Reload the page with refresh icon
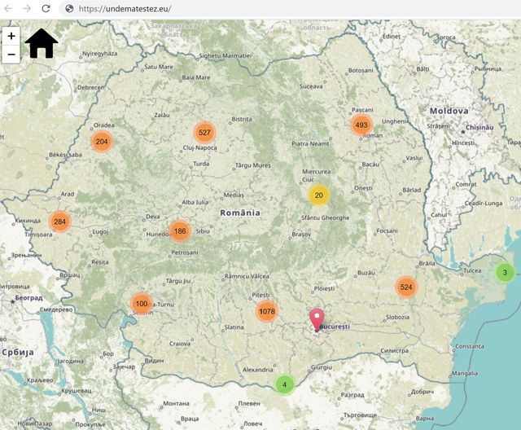 pyautogui.click(x=46, y=8)
